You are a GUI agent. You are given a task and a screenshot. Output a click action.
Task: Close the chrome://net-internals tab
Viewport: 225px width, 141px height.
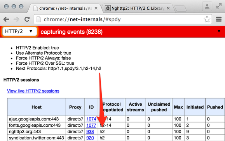click(96, 9)
